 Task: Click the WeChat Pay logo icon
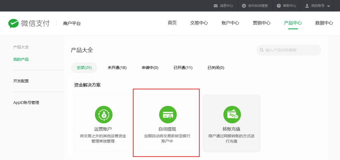(13, 24)
